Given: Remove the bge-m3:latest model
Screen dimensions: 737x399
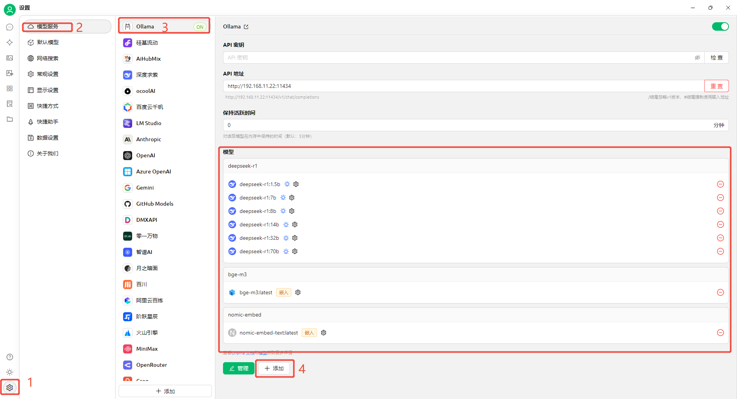Looking at the screenshot, I should click(x=720, y=292).
